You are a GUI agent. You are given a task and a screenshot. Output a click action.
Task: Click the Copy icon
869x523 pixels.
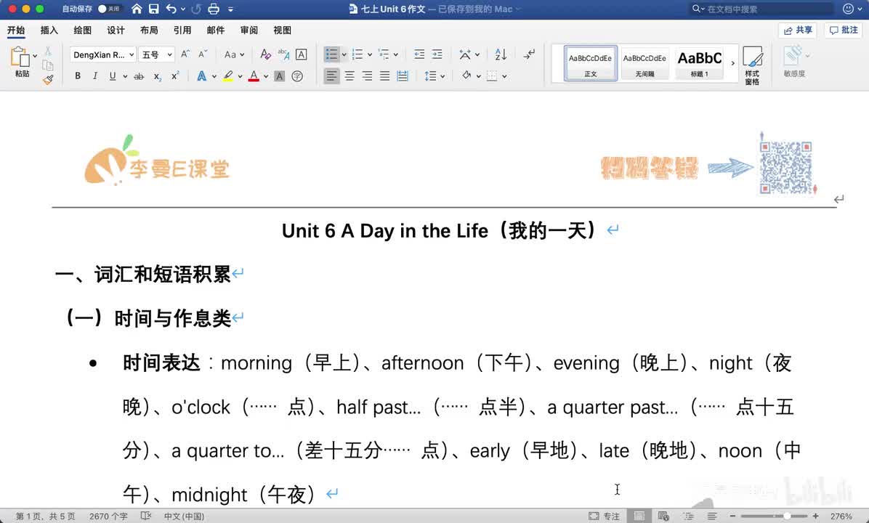pos(48,65)
